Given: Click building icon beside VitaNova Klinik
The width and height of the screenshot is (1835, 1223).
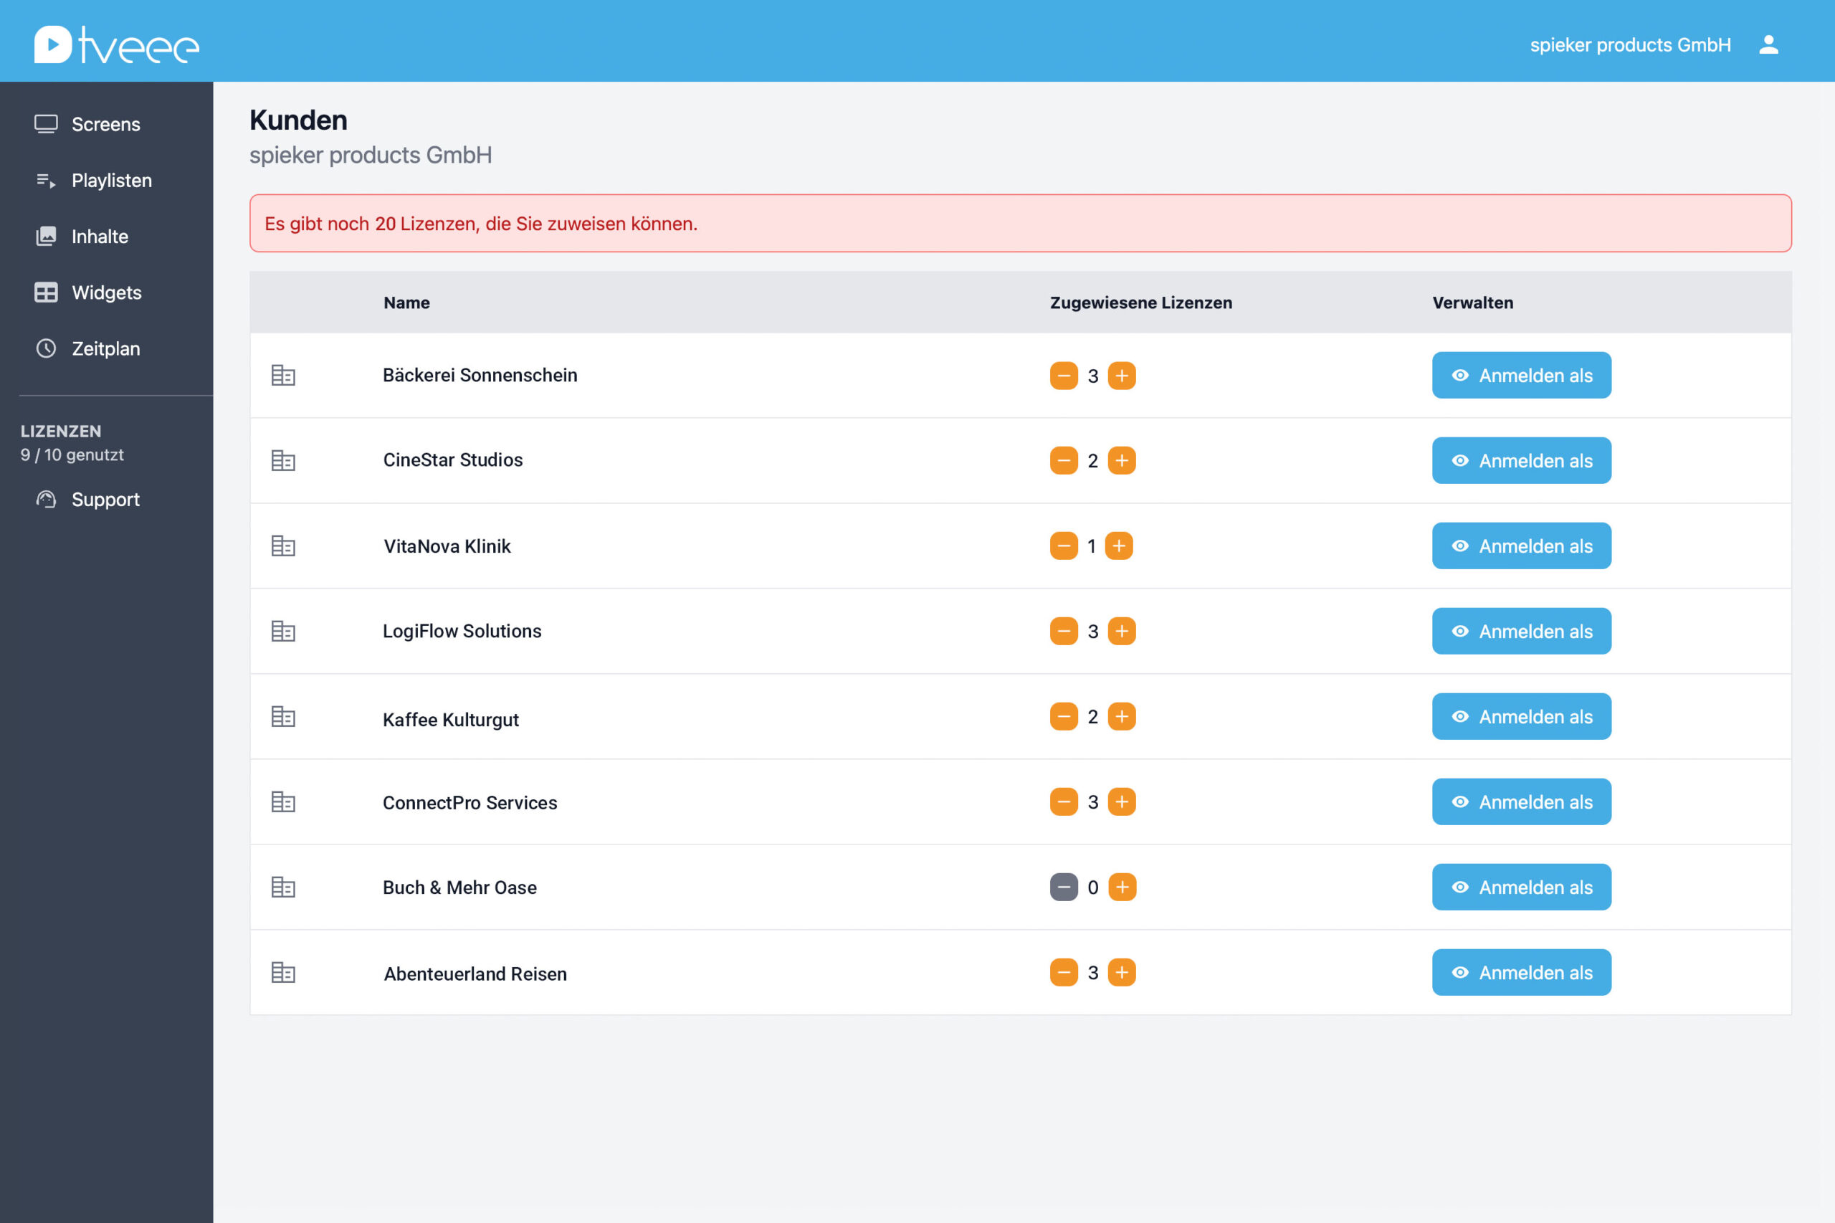Looking at the screenshot, I should (283, 546).
